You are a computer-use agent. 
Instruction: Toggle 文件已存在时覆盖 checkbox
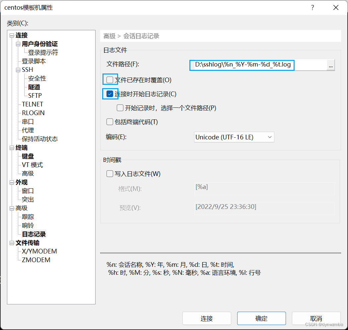coord(109,80)
